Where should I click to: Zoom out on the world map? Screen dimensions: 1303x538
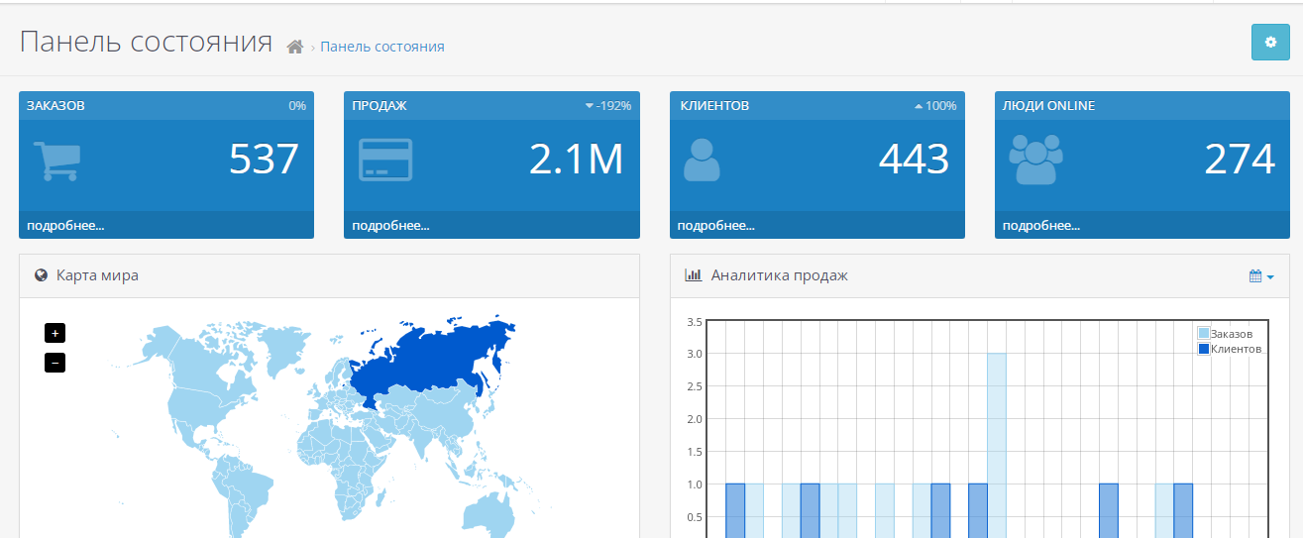click(54, 363)
